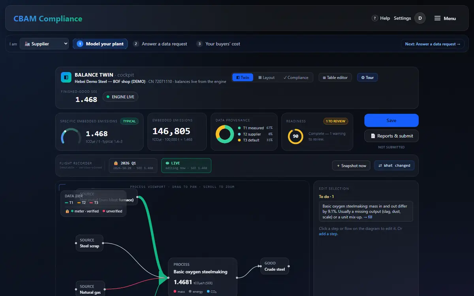Go to 'Answer a data request' step
Viewport: 474px width, 296px height.
[x=160, y=44]
